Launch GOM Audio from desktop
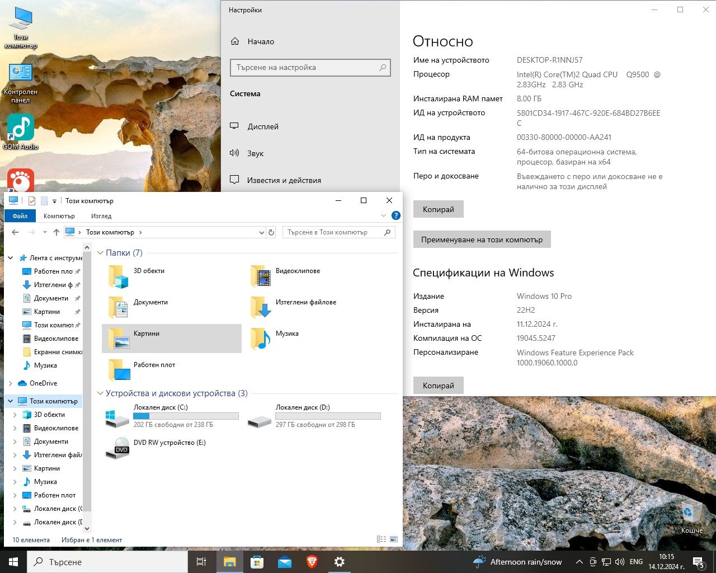The height and width of the screenshot is (573, 716). [x=21, y=133]
